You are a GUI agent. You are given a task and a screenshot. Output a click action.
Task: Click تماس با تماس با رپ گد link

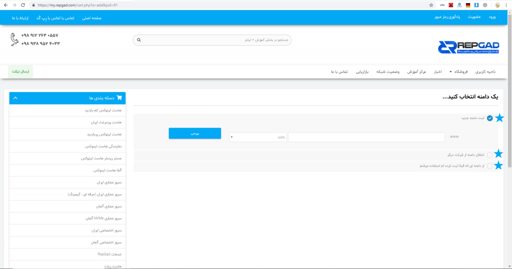point(55,18)
